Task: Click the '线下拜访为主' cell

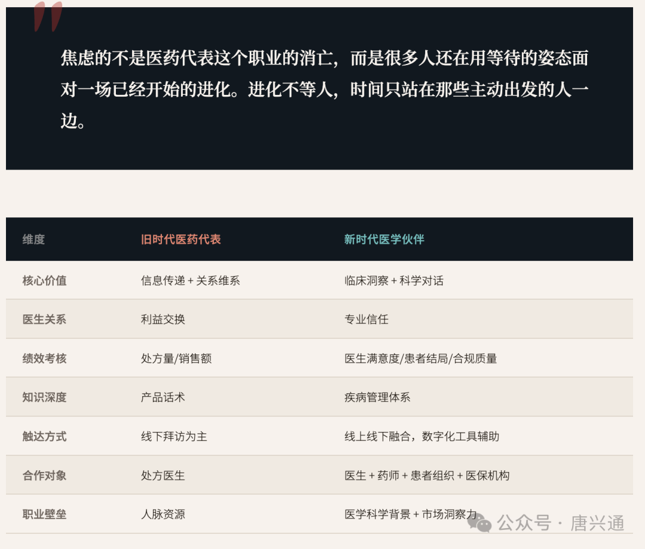Action: pyautogui.click(x=174, y=436)
